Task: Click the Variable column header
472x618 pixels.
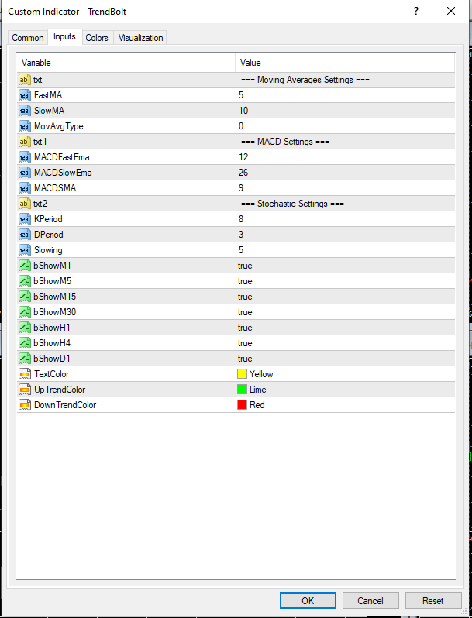Action: tap(126, 63)
